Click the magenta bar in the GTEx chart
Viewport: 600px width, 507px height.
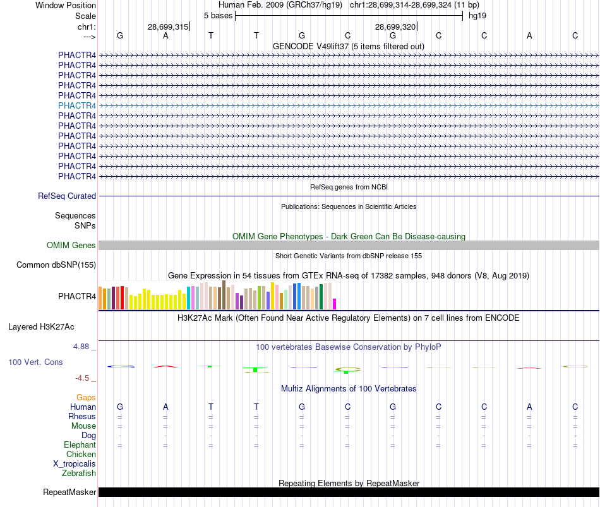335,304
